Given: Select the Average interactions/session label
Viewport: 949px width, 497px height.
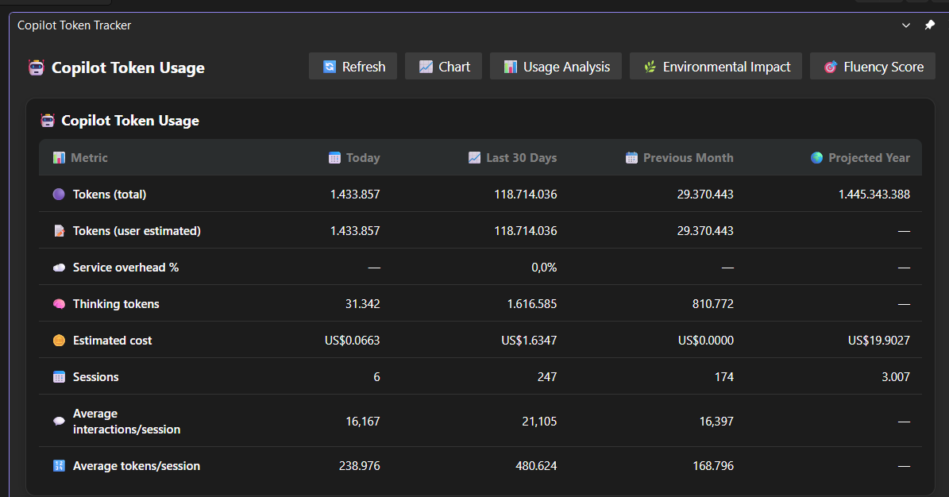Looking at the screenshot, I should tap(126, 422).
